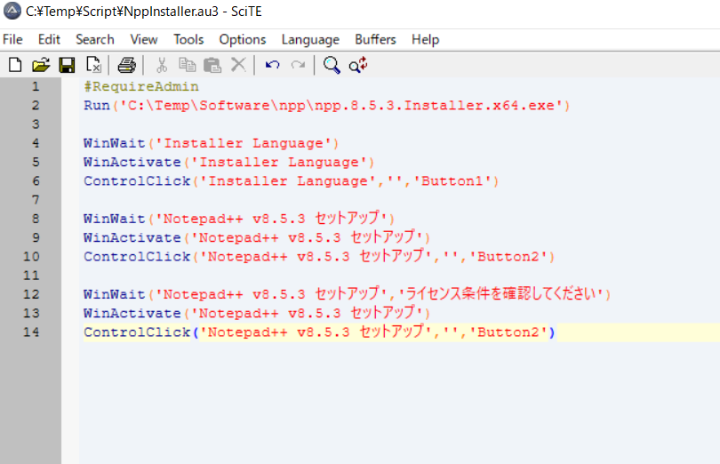The image size is (720, 464).
Task: Open the Options menu
Action: 243,39
